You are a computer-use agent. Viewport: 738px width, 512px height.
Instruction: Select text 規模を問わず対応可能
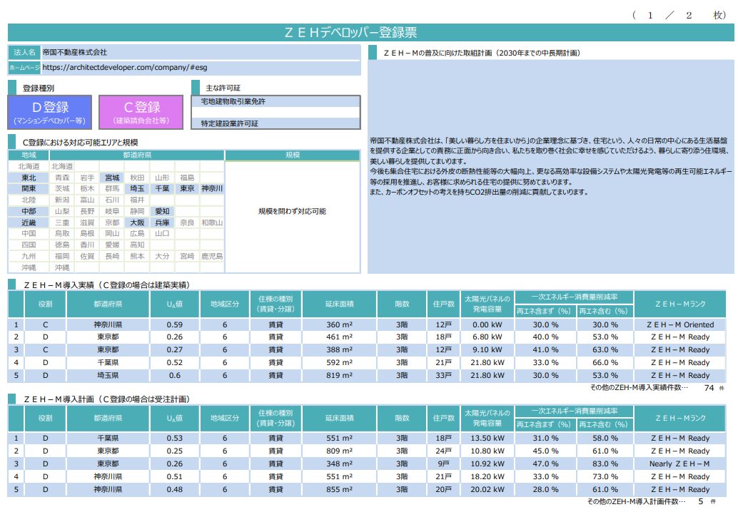click(x=293, y=211)
